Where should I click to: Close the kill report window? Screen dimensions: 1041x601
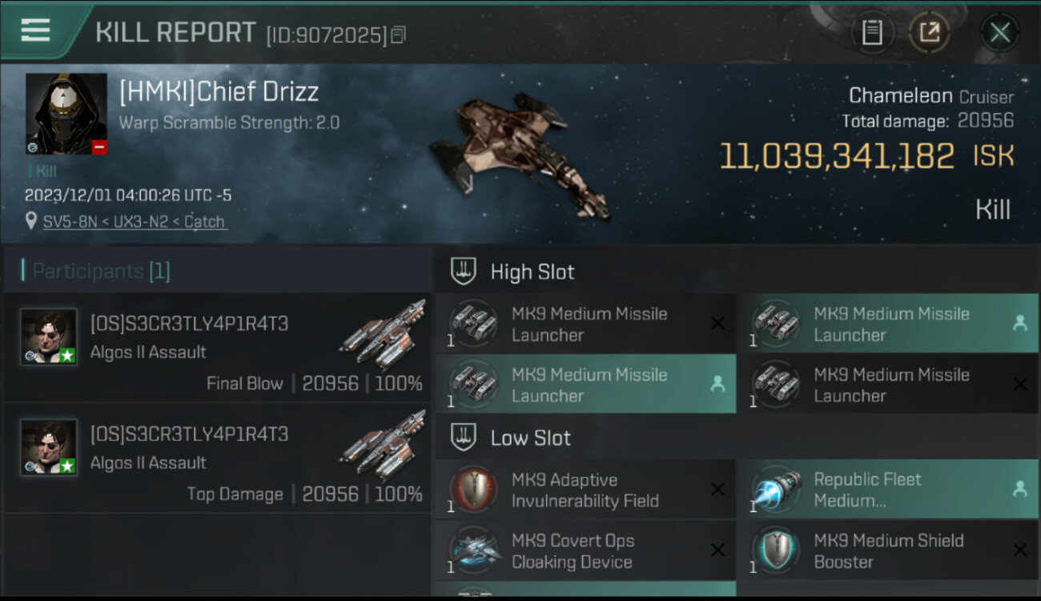coord(999,33)
